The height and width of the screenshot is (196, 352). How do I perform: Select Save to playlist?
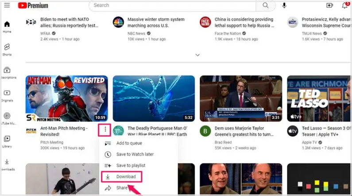(x=138, y=165)
